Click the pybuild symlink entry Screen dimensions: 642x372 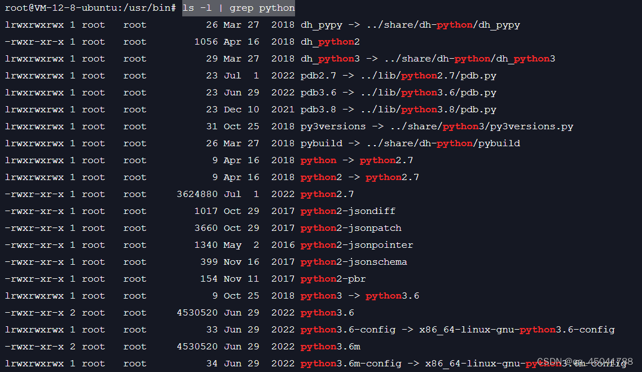tap(321, 143)
